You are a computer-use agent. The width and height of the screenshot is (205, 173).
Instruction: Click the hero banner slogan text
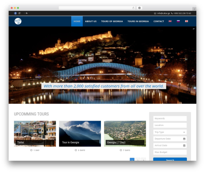[x=104, y=86]
